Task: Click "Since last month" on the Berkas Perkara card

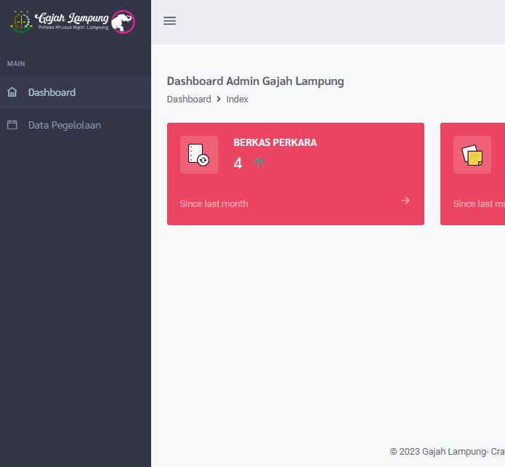Action: (x=214, y=204)
